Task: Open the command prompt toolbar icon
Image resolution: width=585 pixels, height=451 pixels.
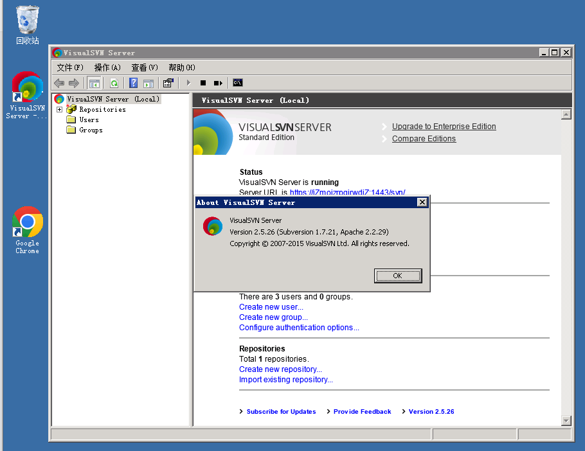Action: pyautogui.click(x=238, y=82)
